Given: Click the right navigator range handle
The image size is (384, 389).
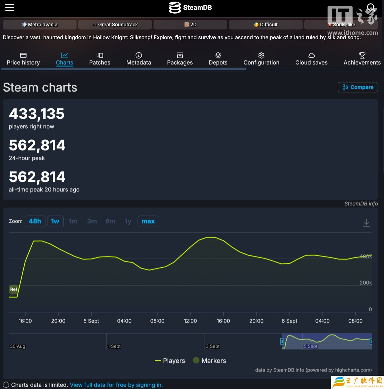Looking at the screenshot, I should [x=371, y=341].
